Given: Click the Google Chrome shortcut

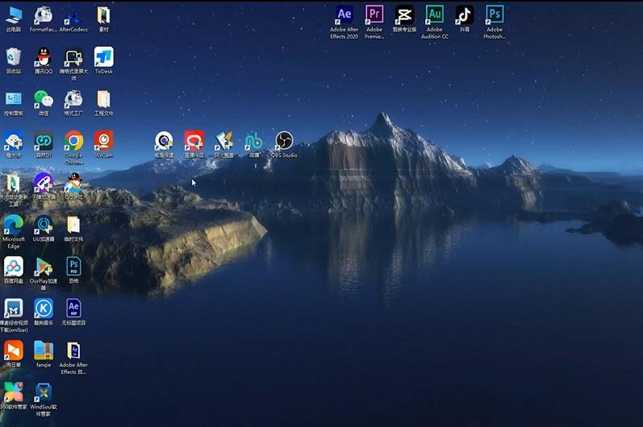Looking at the screenshot, I should pyautogui.click(x=73, y=141).
